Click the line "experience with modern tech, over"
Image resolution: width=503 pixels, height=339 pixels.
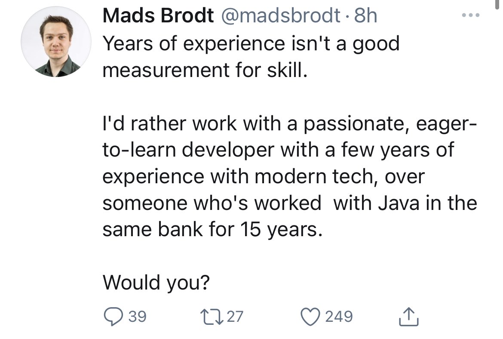(x=263, y=176)
